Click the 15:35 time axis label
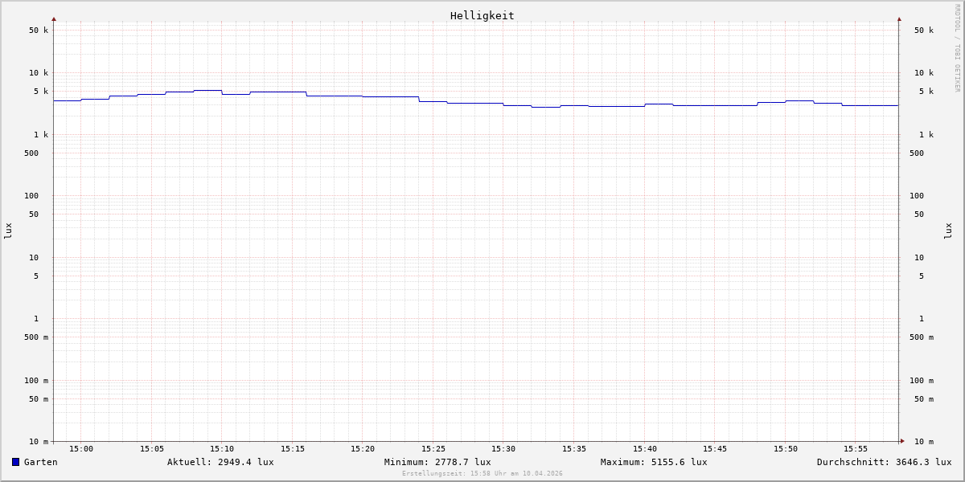 pyautogui.click(x=574, y=449)
